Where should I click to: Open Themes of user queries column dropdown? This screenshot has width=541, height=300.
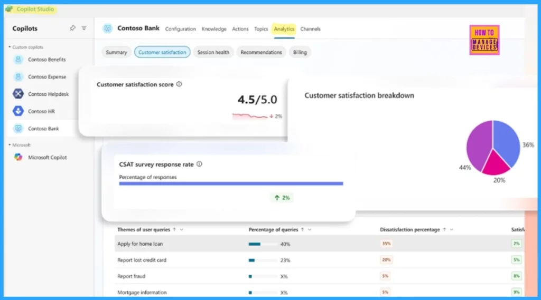[182, 229]
